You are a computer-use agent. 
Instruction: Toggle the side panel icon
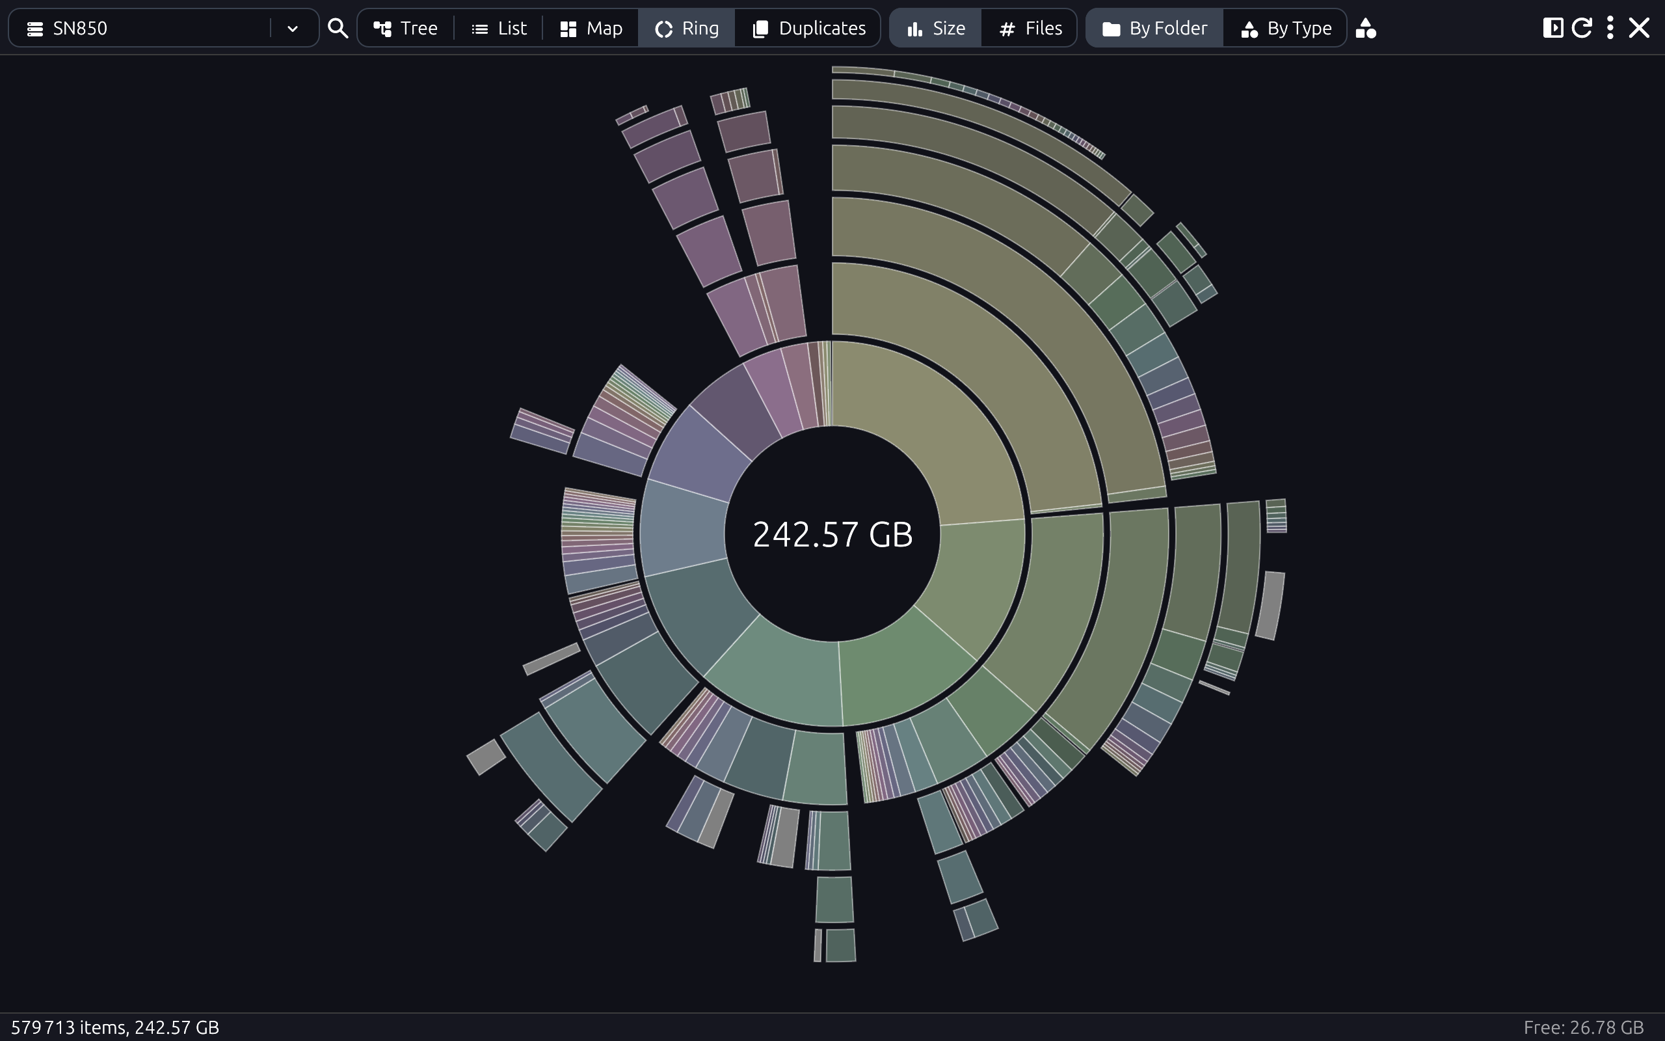click(x=1554, y=27)
